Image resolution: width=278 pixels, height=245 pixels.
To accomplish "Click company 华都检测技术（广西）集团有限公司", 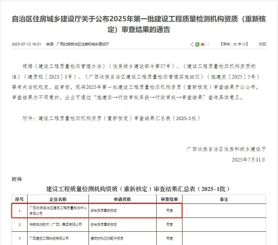I will click(55, 224).
